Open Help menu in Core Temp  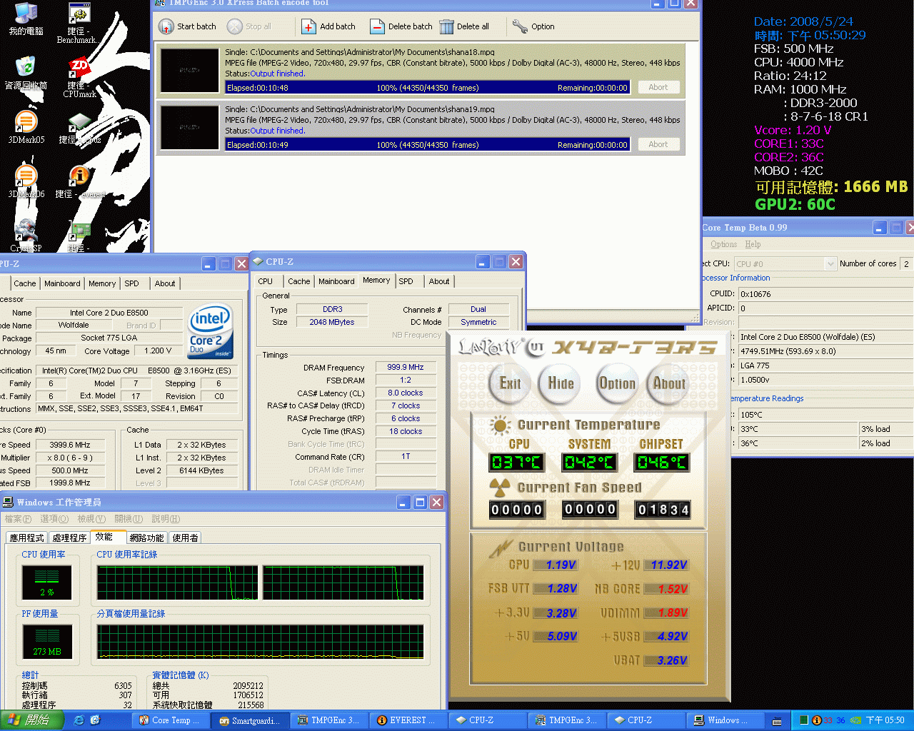(753, 244)
